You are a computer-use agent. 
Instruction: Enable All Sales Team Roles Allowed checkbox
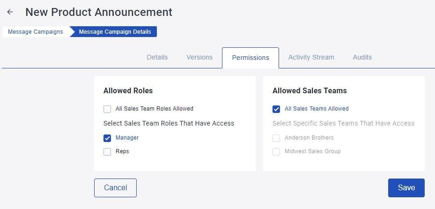coord(107,109)
